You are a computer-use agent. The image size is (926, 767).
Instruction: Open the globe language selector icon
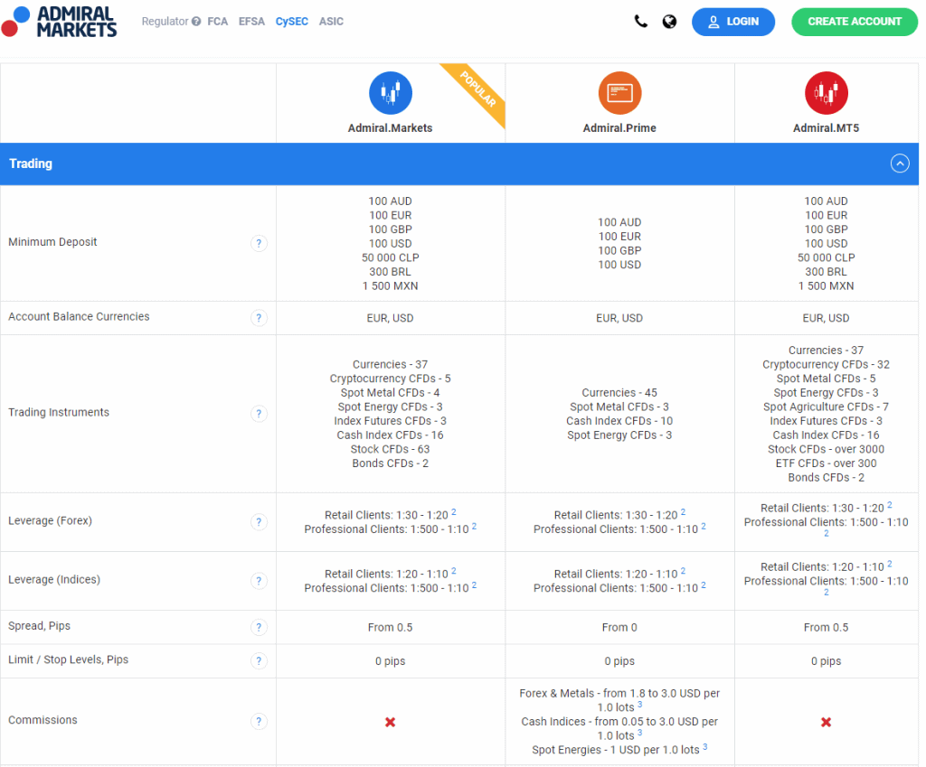coord(669,22)
